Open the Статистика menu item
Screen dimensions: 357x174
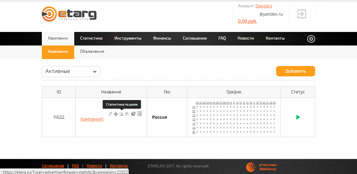point(91,39)
